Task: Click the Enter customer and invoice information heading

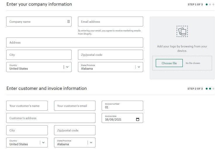Action: tap(47, 88)
